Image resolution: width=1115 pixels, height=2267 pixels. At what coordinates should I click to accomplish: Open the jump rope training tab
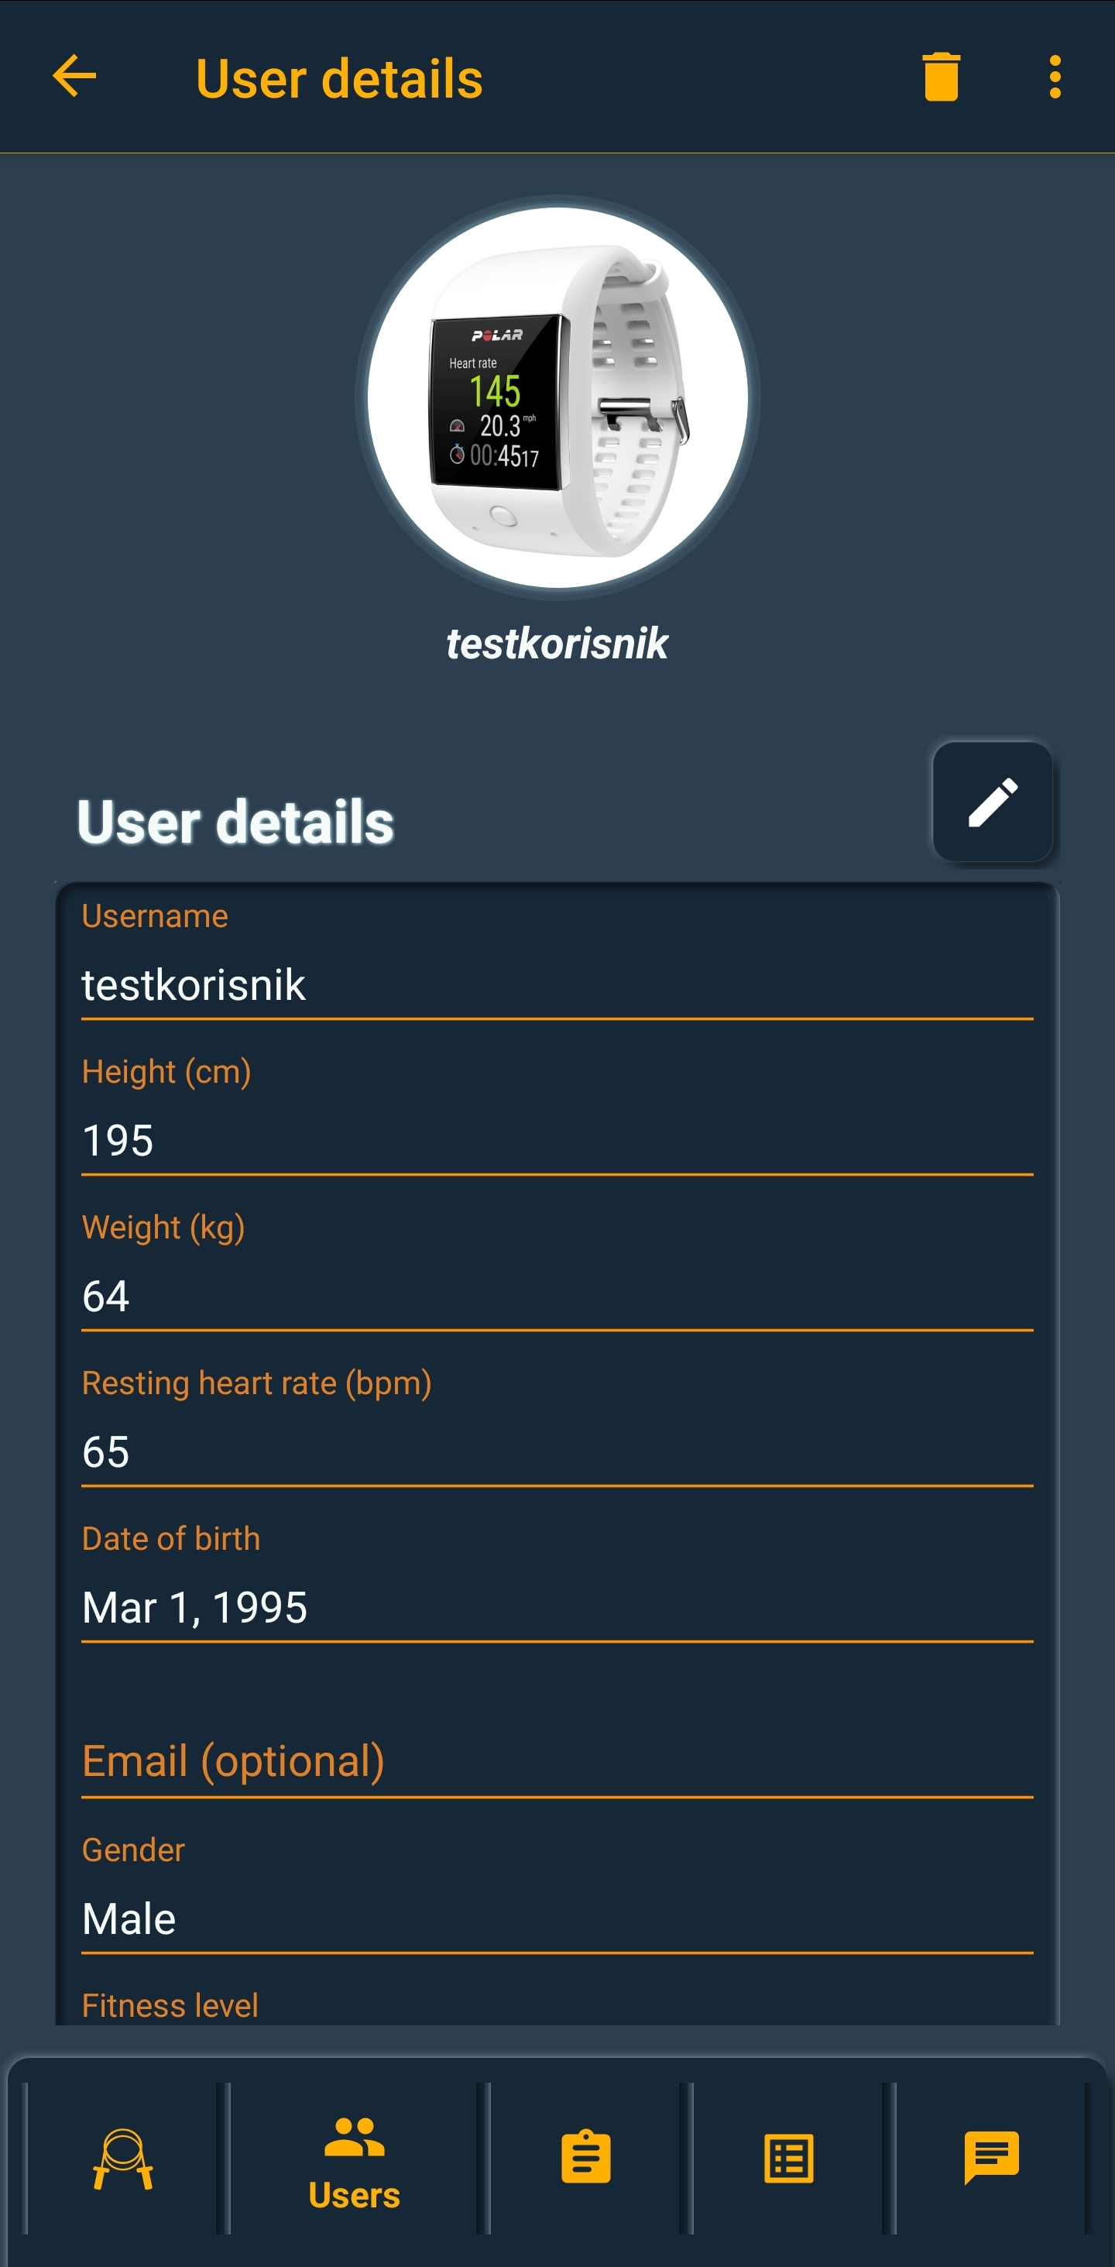(123, 2159)
